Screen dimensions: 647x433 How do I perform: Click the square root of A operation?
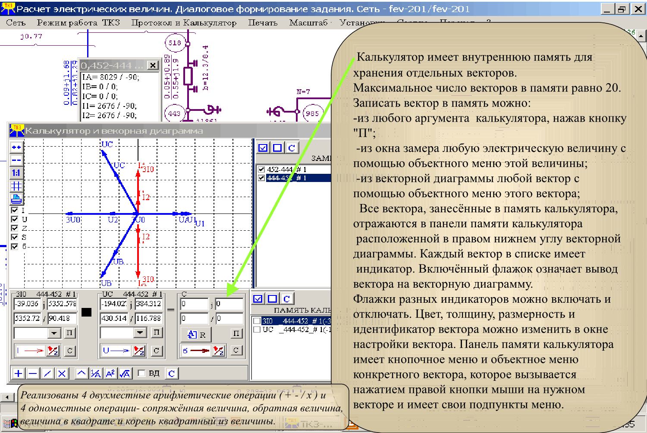[x=125, y=373]
